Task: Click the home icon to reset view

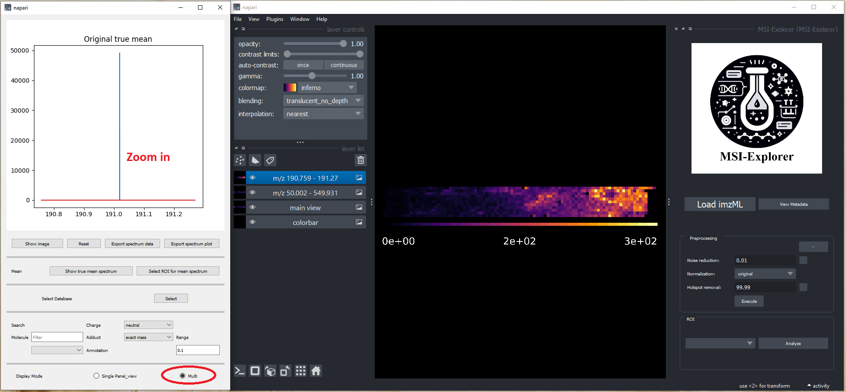Action: pos(316,371)
